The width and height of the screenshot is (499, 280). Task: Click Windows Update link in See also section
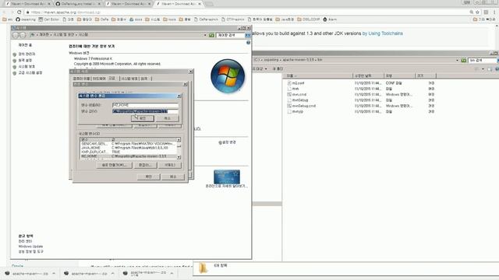coord(30,247)
